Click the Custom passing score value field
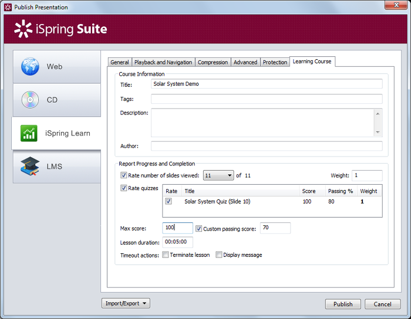 click(275, 228)
